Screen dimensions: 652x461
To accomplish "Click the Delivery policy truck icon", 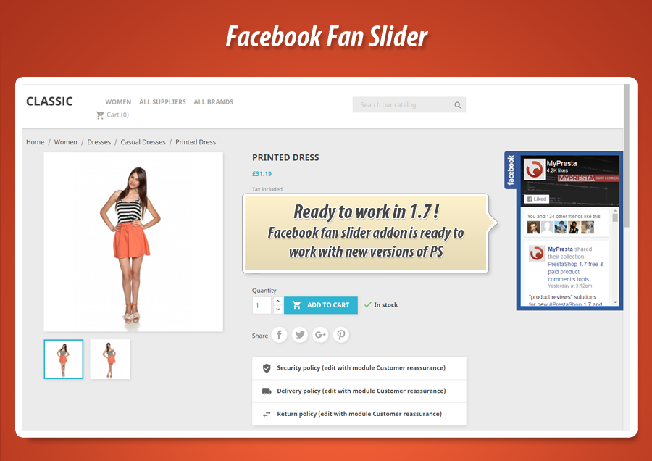I will tap(269, 391).
